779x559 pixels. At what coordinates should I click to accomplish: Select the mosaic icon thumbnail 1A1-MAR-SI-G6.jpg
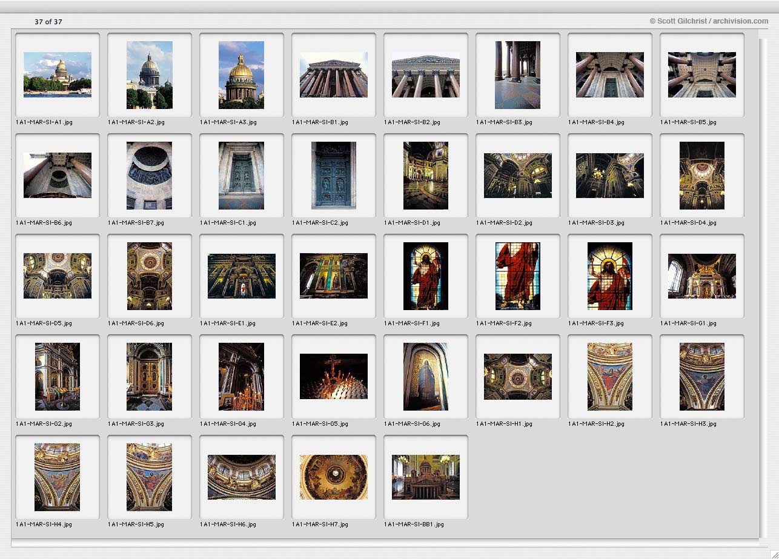[426, 376]
